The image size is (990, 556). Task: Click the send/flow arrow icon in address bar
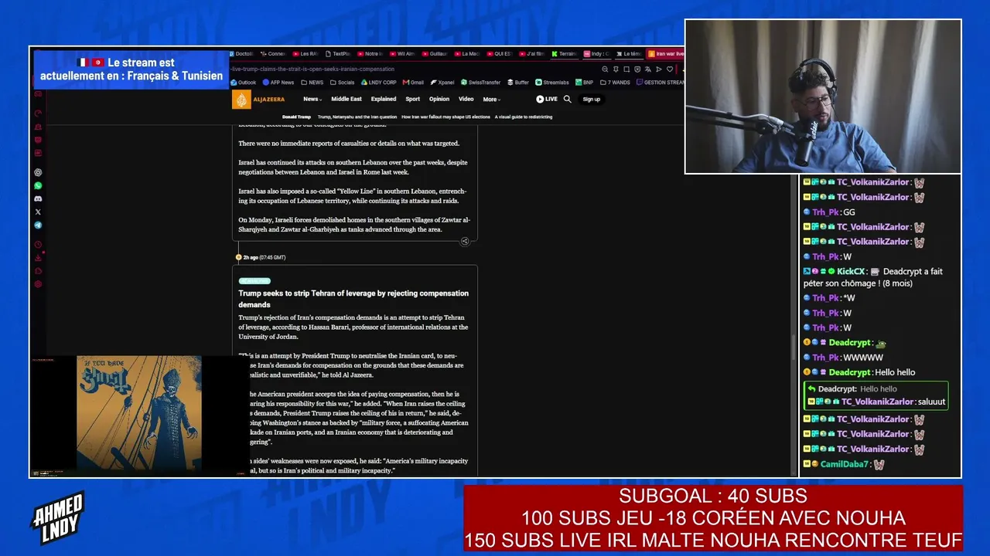[x=657, y=69]
